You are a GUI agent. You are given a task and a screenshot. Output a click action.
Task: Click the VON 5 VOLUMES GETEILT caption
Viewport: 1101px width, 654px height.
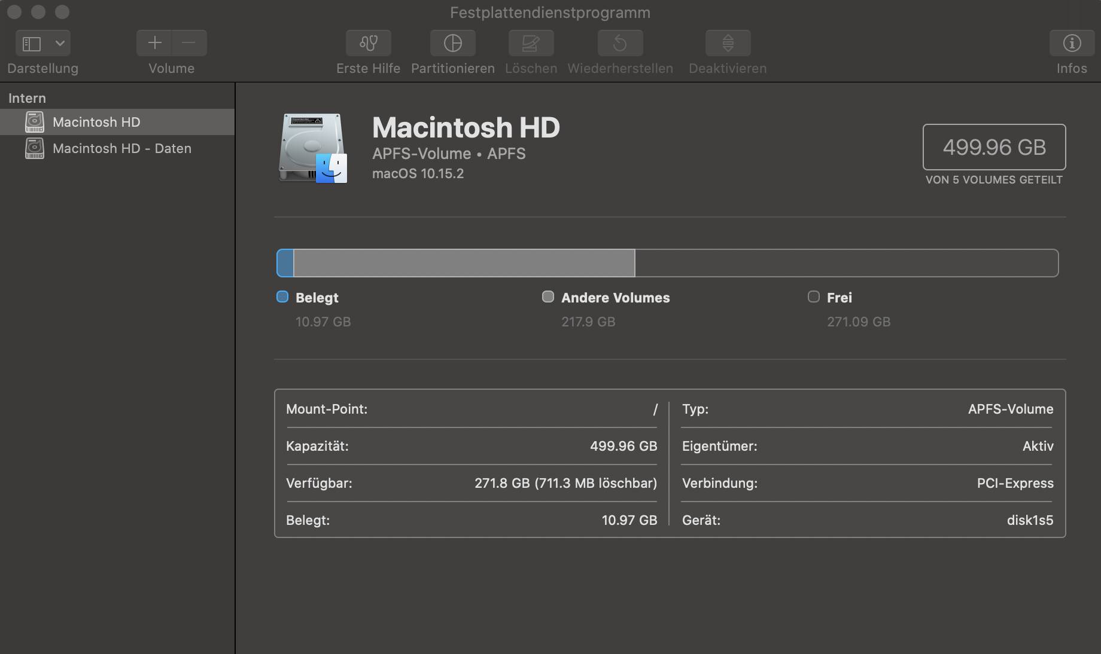point(994,180)
